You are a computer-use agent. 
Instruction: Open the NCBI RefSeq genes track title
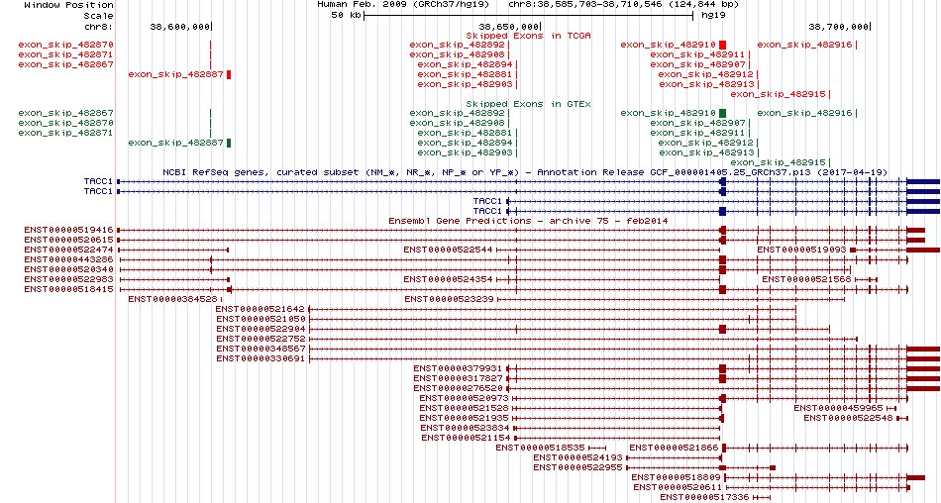525,172
